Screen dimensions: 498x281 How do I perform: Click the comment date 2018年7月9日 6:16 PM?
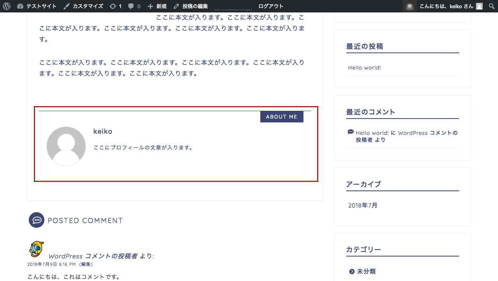52,264
